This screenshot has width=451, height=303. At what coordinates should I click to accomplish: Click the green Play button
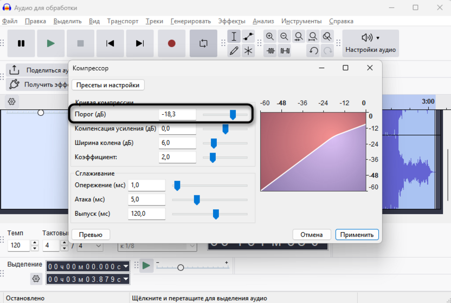(50, 43)
